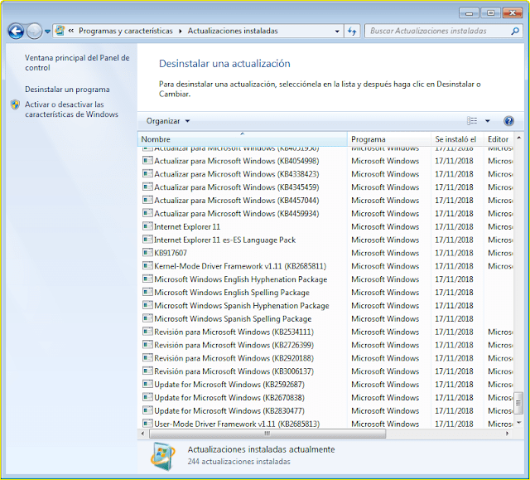Show hidden breadcrumb levels via double chevron

tap(70, 31)
